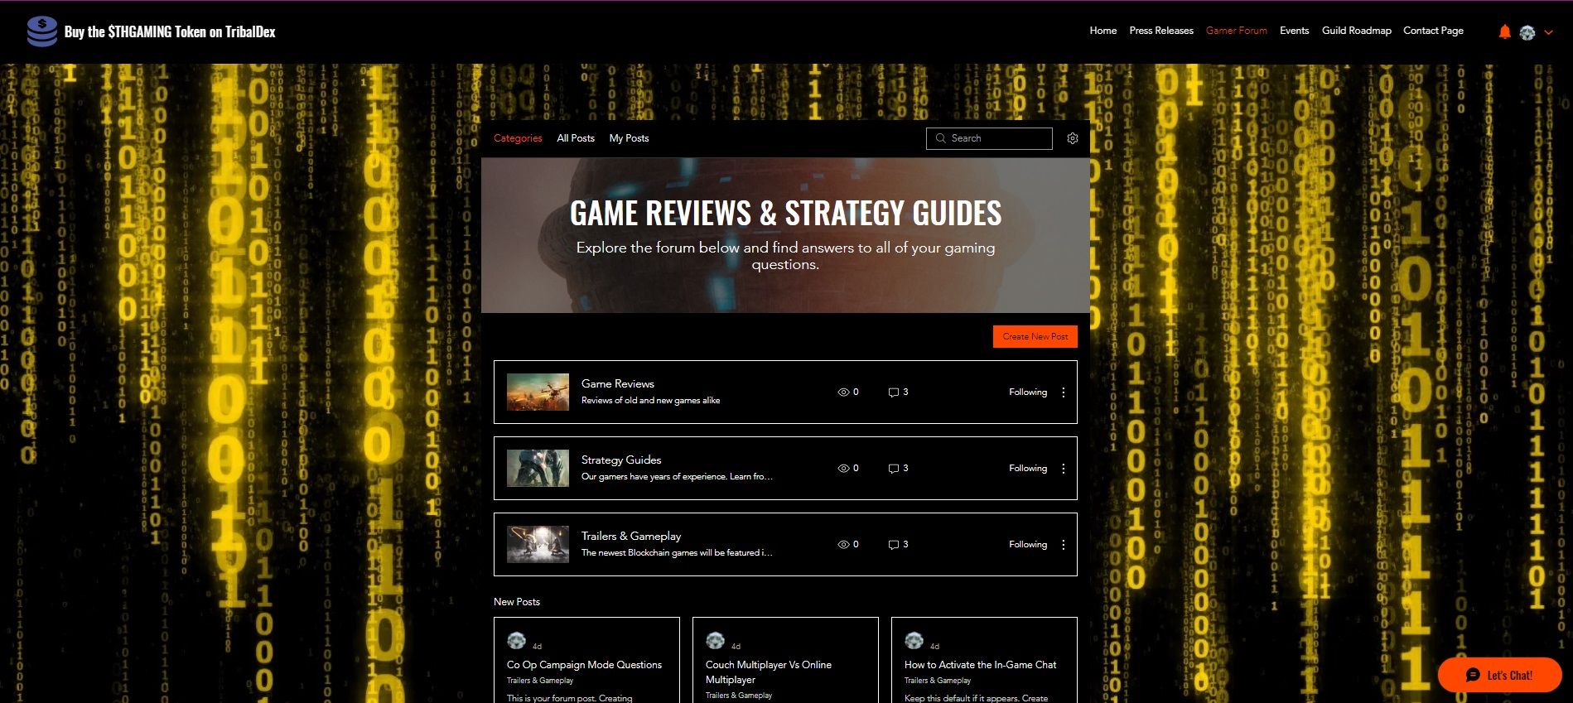
Task: Click views eye icon for Strategy Guides
Action: [843, 469]
